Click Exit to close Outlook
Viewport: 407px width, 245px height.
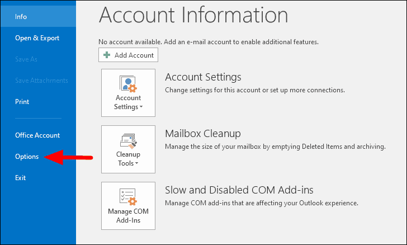20,178
